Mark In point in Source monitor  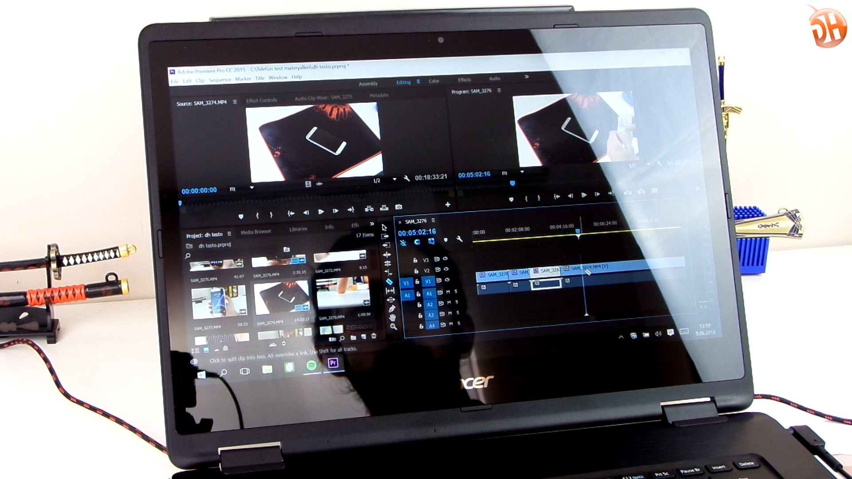(x=257, y=216)
